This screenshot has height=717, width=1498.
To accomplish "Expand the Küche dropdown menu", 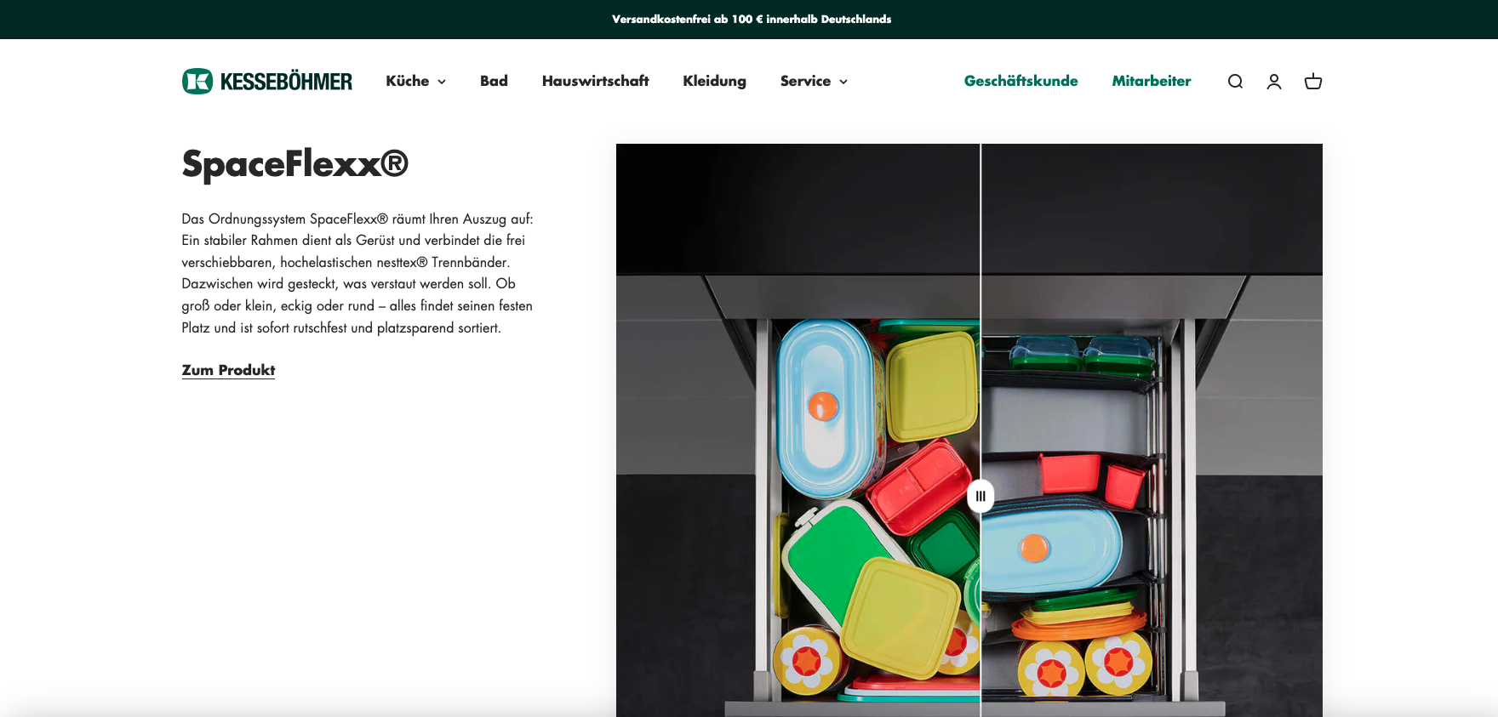I will point(416,81).
